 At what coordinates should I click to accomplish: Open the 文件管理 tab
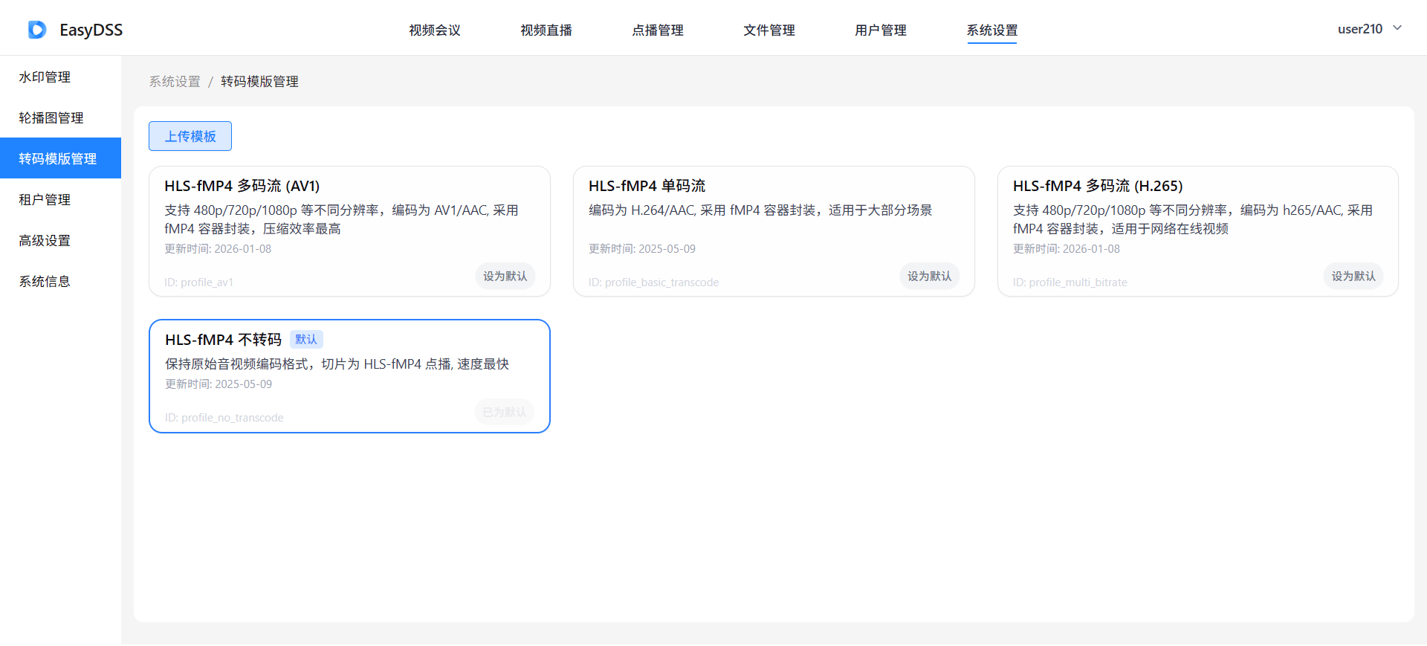(x=769, y=30)
